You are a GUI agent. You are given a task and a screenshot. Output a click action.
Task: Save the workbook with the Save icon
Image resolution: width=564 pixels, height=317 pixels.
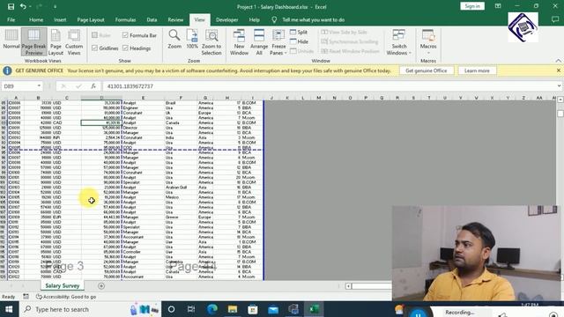point(11,6)
